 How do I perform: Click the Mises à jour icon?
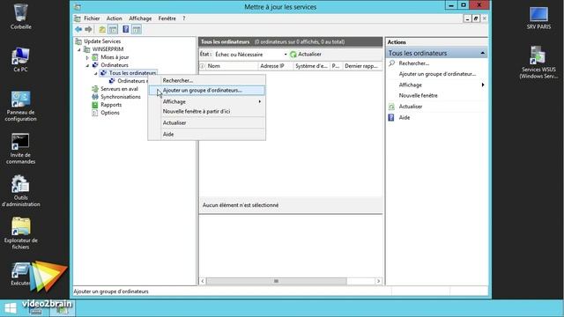tap(95, 57)
